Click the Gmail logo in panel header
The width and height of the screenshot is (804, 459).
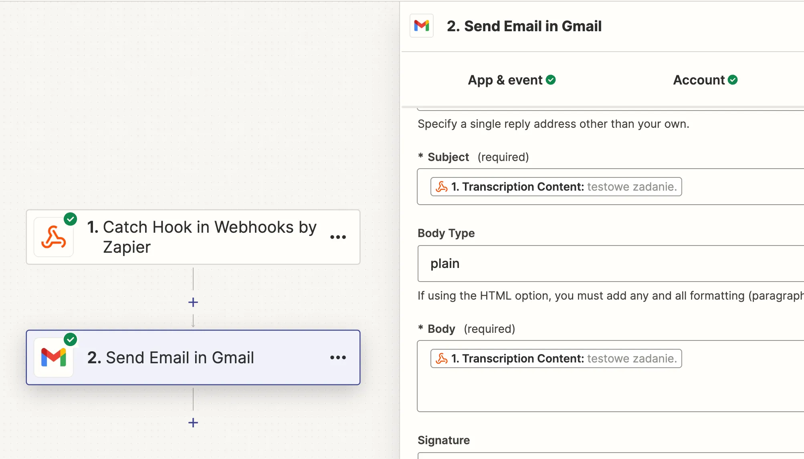point(422,26)
